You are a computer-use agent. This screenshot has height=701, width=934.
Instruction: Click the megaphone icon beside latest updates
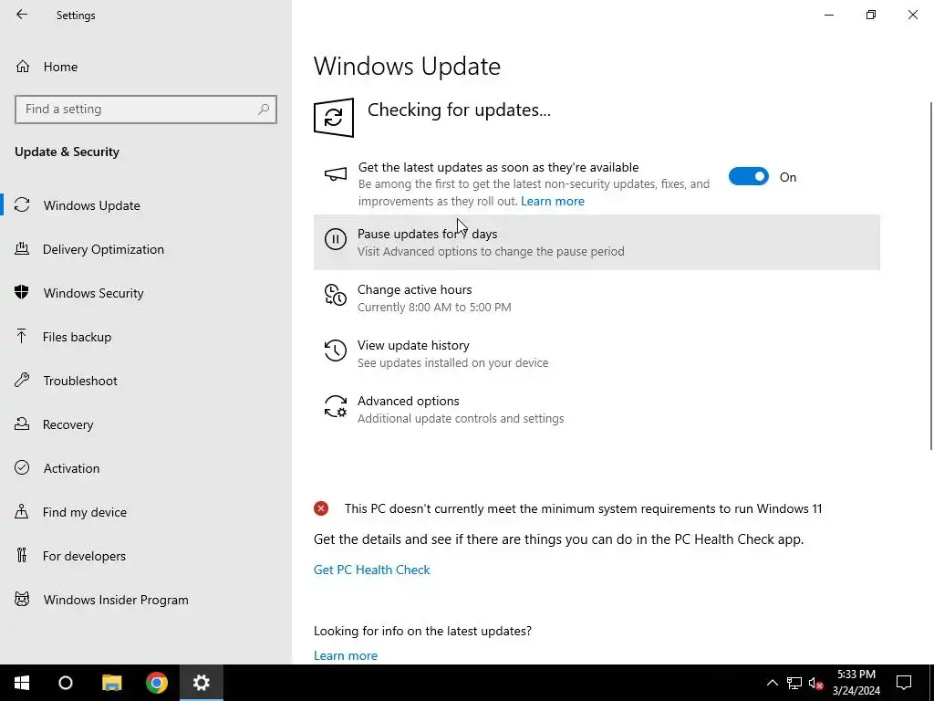click(336, 174)
